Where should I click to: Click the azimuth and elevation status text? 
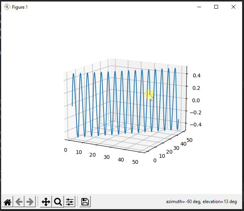(x=201, y=202)
